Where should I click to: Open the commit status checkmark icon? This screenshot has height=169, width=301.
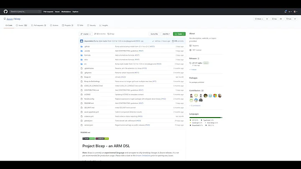click(x=153, y=41)
